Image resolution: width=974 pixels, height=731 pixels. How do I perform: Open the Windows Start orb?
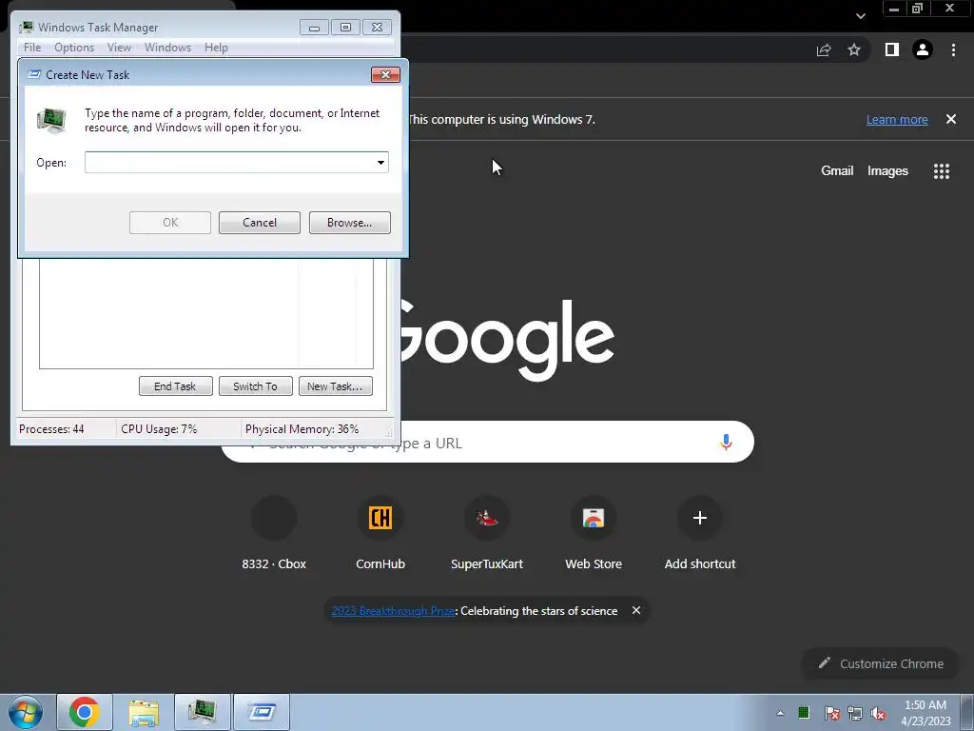26,712
